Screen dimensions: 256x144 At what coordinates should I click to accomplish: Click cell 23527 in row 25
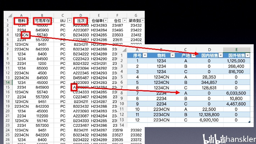click(x=117, y=135)
